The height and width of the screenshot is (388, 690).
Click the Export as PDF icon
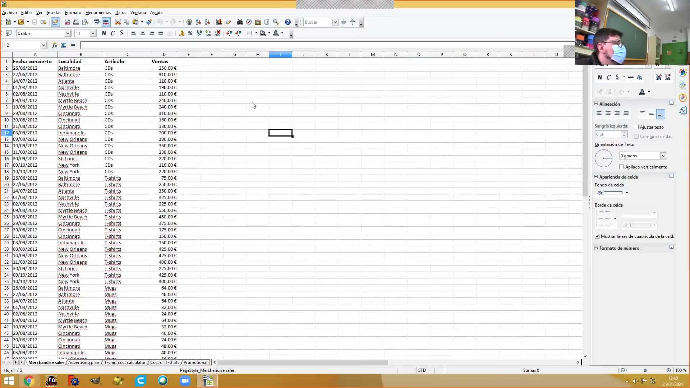click(x=67, y=22)
